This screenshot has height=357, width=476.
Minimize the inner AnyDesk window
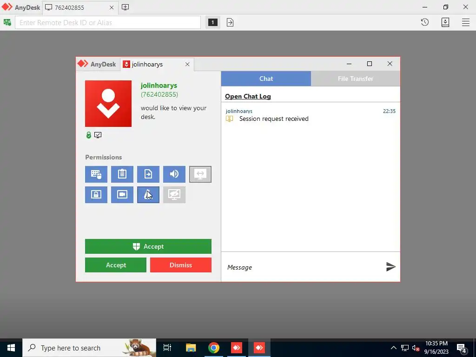coord(349,64)
